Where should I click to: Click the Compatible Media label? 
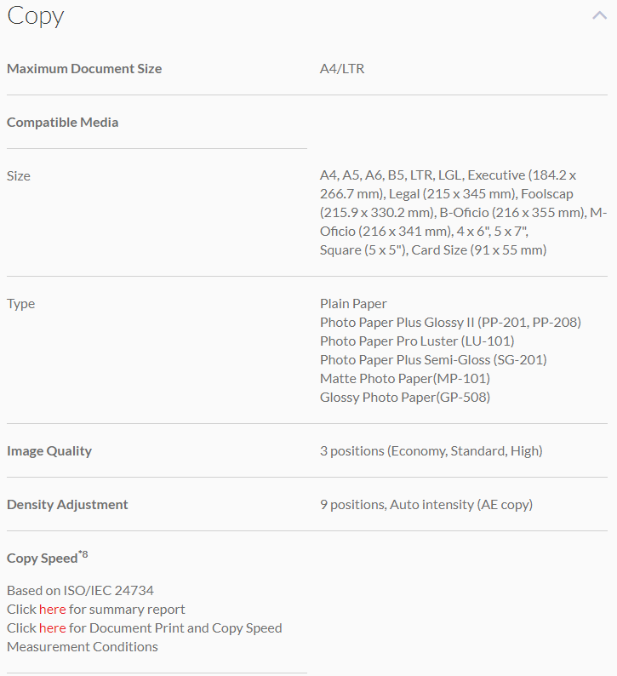pos(63,122)
